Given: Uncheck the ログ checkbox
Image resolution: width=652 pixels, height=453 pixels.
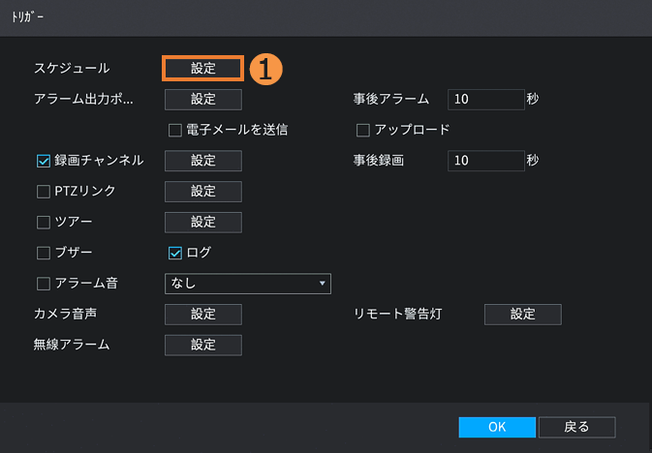Looking at the screenshot, I should pyautogui.click(x=175, y=254).
